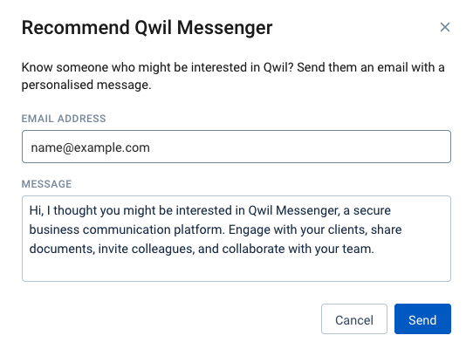Send the recommendation email

[x=422, y=318]
